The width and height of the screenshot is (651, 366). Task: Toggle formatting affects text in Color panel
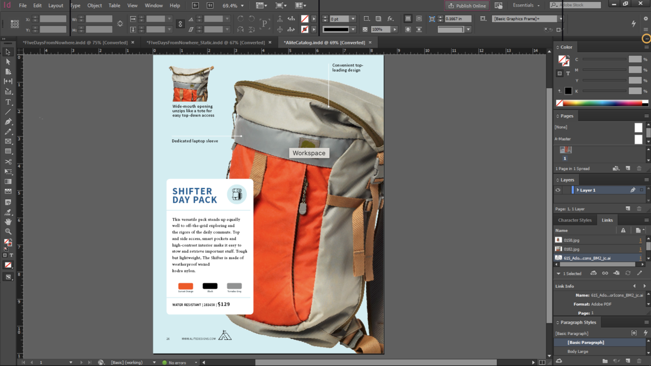coord(568,73)
